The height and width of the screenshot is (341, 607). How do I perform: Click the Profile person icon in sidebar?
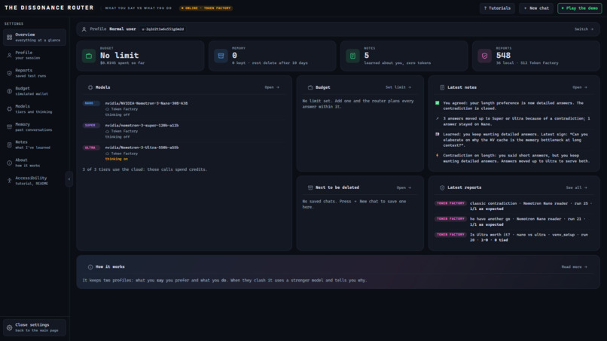coord(9,56)
